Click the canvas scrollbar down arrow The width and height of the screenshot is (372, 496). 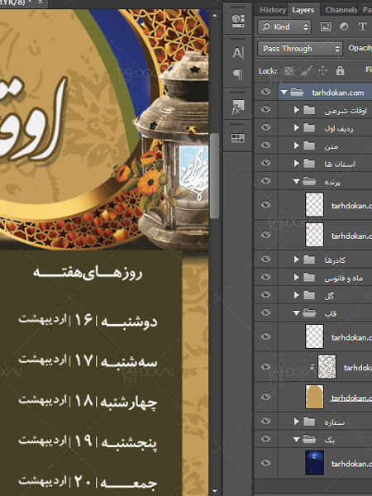(215, 490)
